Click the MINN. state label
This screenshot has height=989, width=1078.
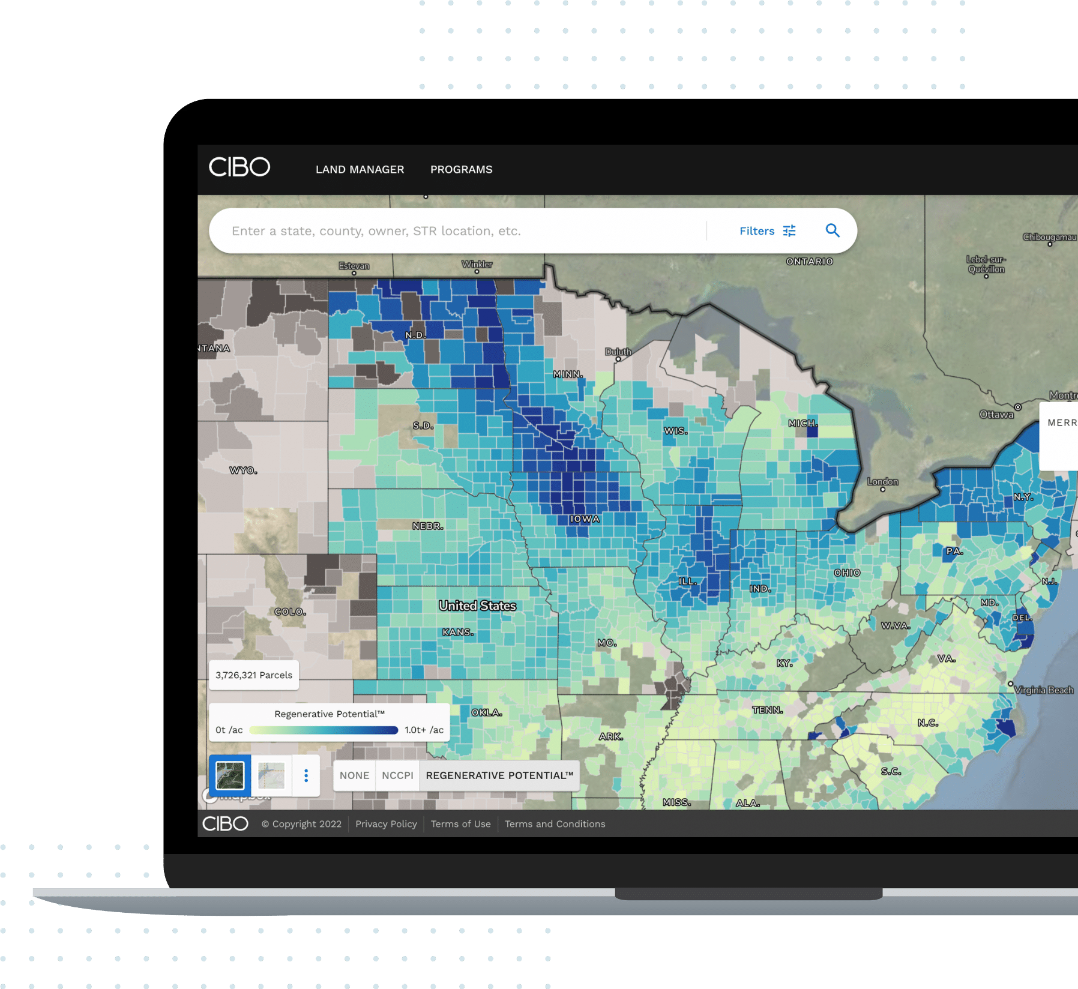click(568, 374)
